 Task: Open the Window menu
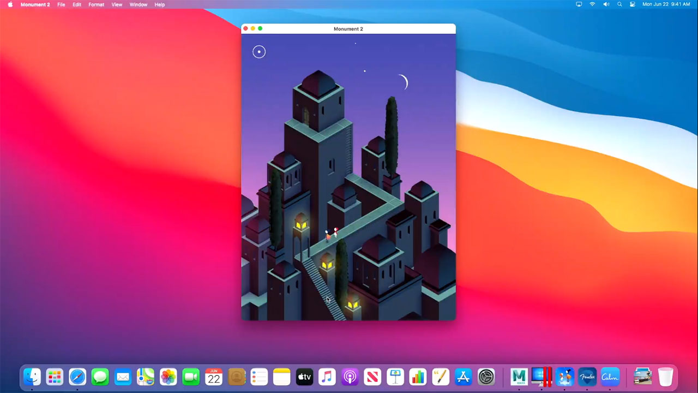coord(138,4)
